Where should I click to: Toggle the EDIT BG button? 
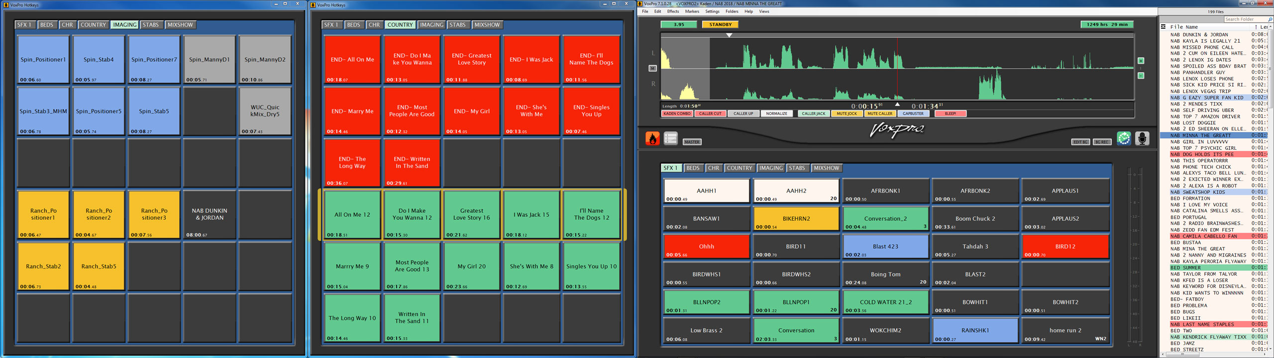[1080, 142]
